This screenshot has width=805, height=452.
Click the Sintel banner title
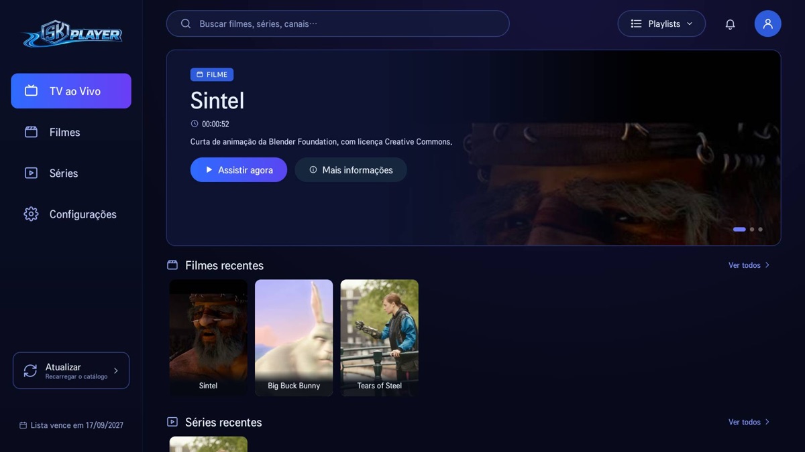coord(217,100)
